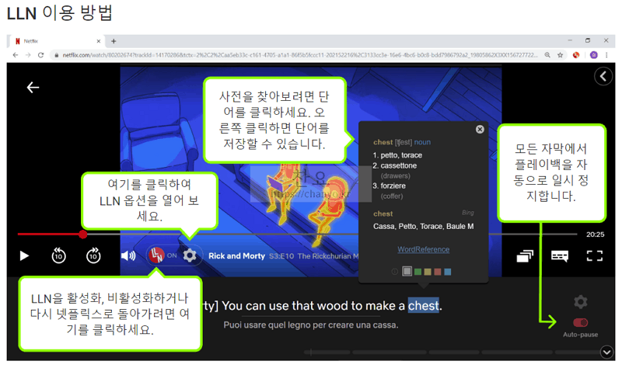This screenshot has width=622, height=368.
Task: Click the browser forward button
Action: (28, 55)
